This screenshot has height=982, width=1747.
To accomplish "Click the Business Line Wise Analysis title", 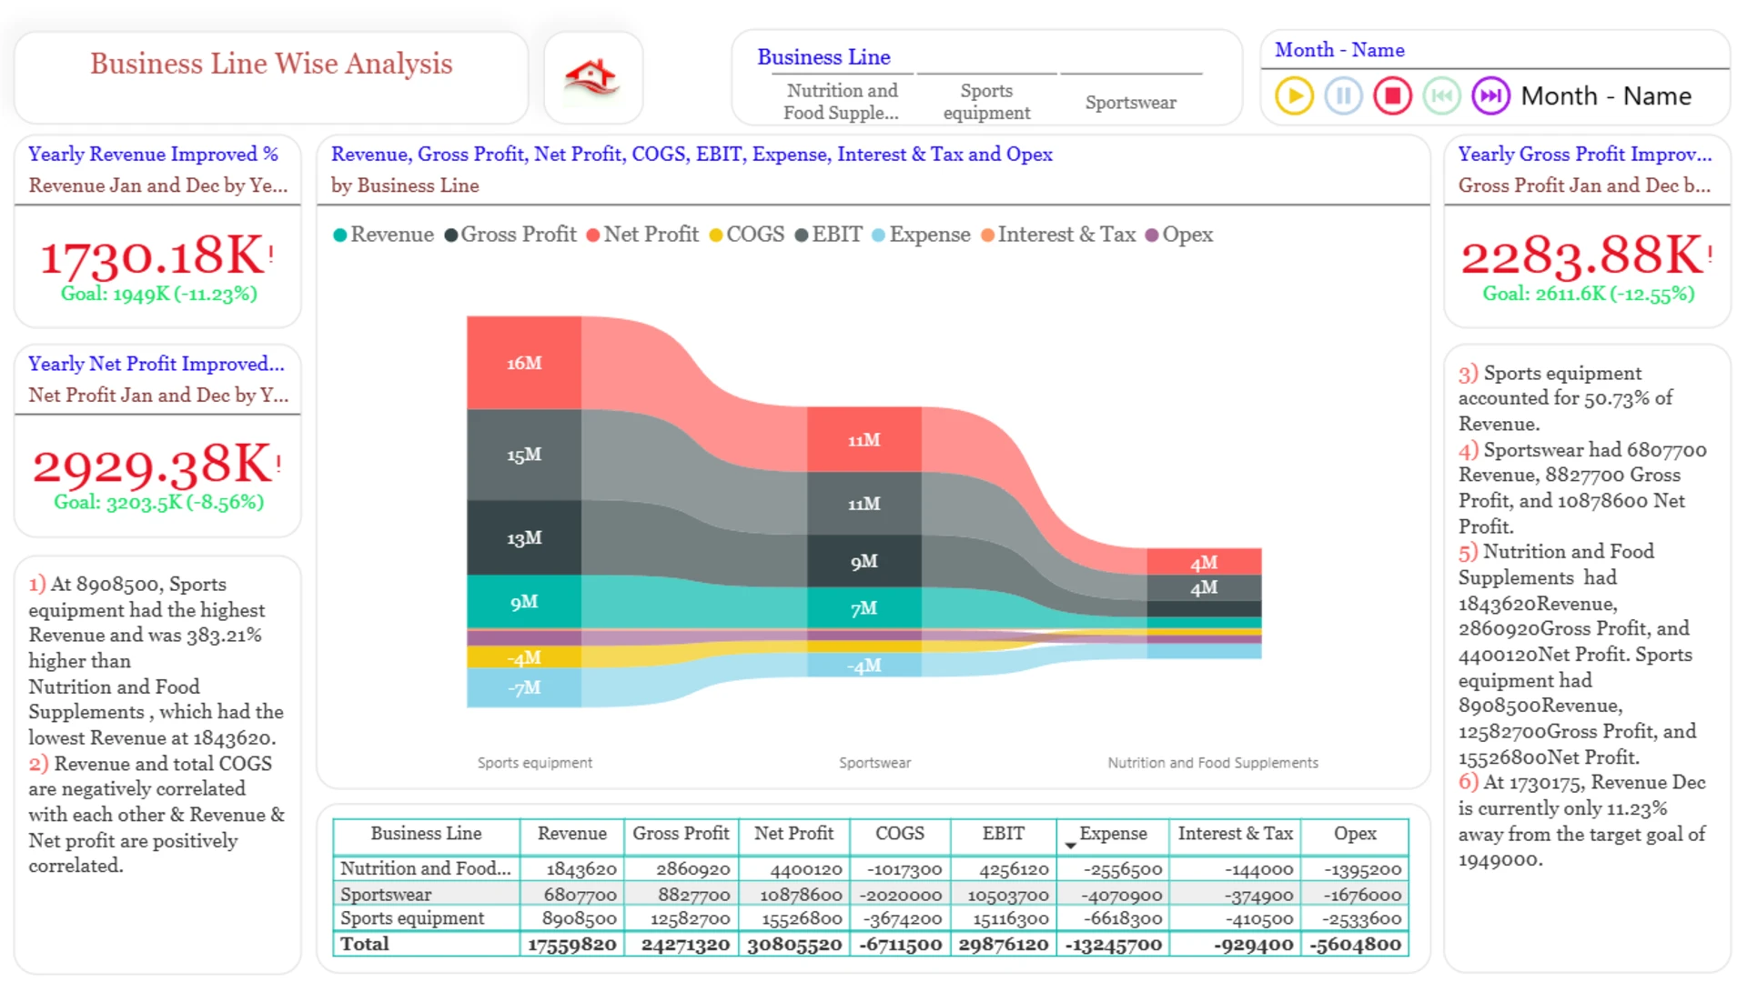I will (x=271, y=64).
